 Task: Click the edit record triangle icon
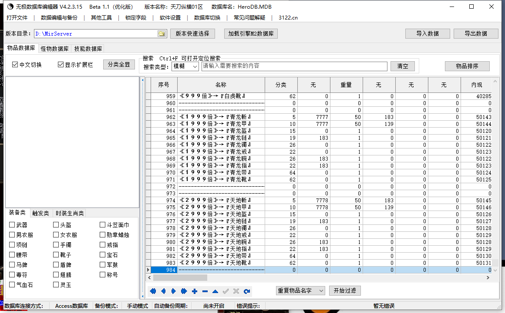[x=215, y=291]
